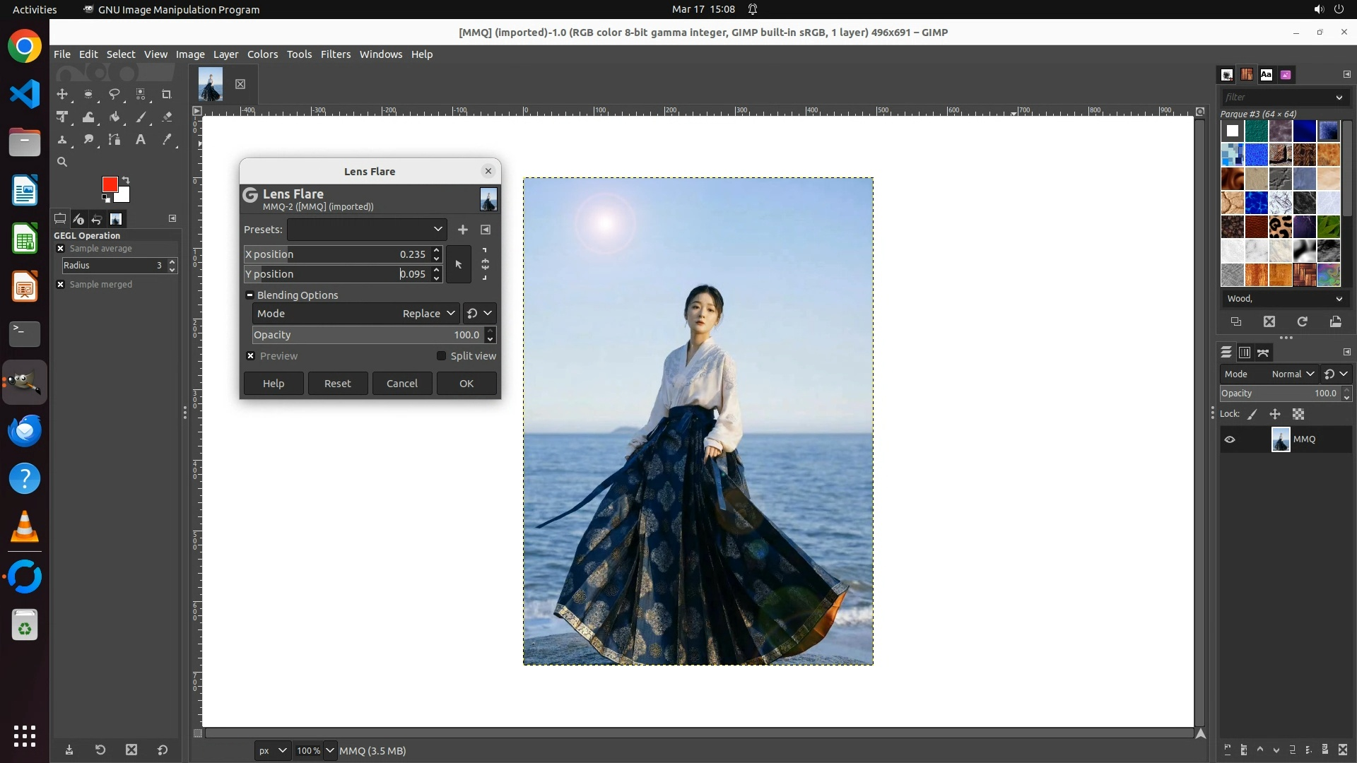The image size is (1357, 763).
Task: Refresh the patterns list
Action: coord(1303,322)
